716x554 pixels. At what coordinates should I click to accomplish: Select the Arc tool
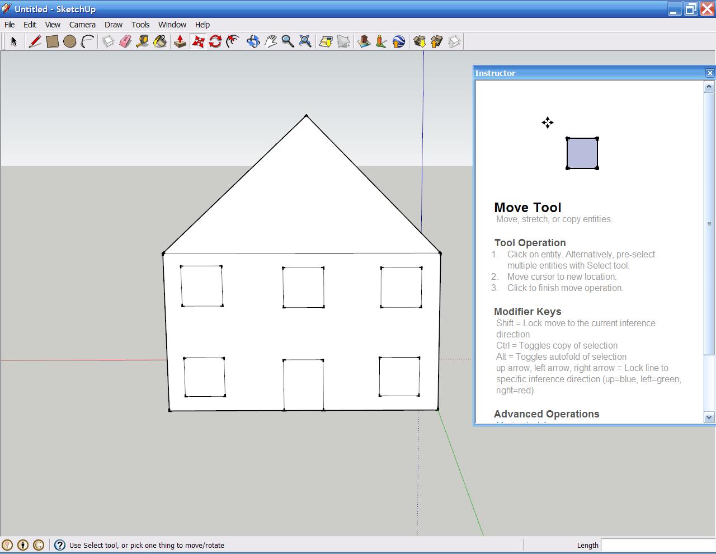87,41
